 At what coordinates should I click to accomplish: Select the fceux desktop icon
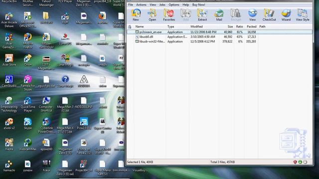[x=46, y=166]
